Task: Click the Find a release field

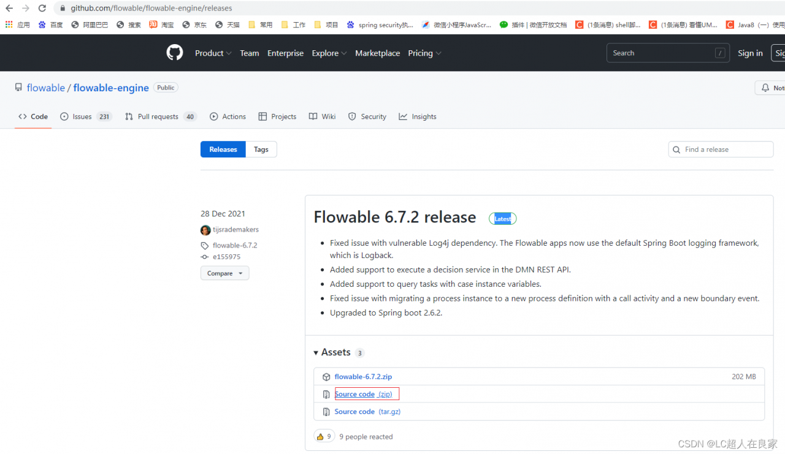Action: pyautogui.click(x=721, y=149)
